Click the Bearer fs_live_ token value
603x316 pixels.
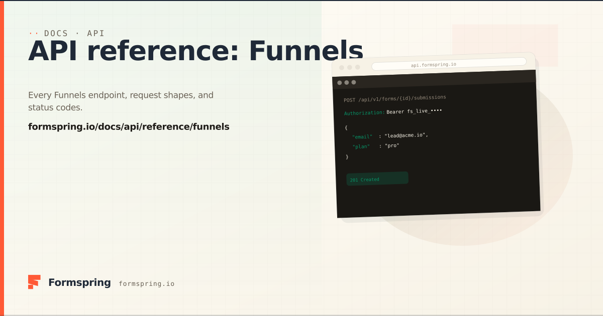[x=414, y=111]
